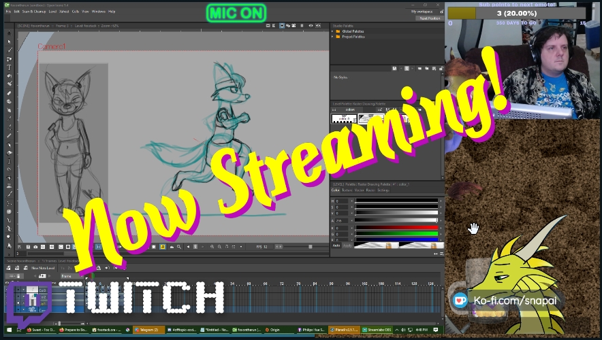The height and width of the screenshot is (340, 602).
Task: Click the icon left of New Note Level
Action: 25,268
